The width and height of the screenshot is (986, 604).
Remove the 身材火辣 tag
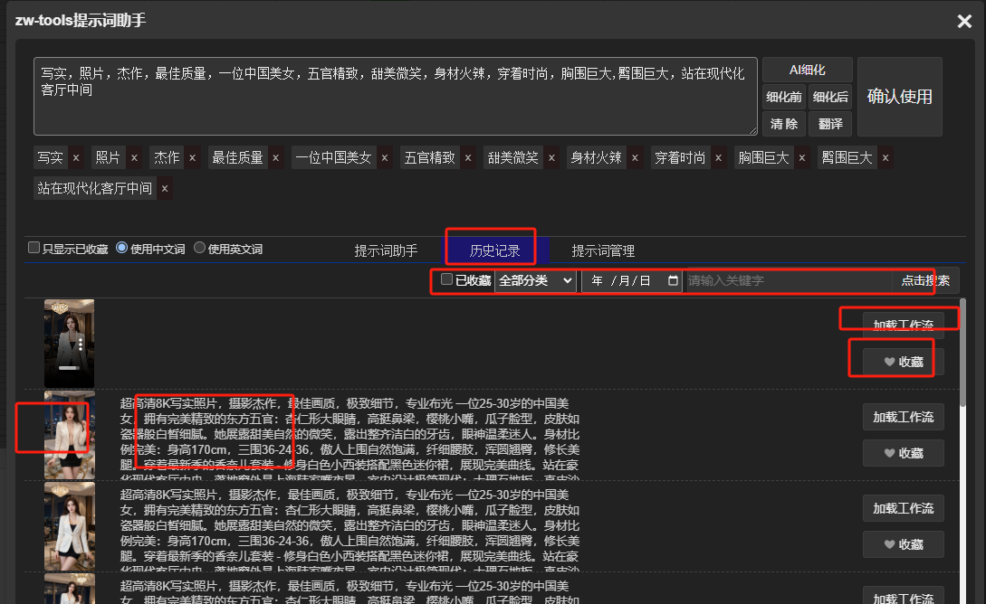635,157
